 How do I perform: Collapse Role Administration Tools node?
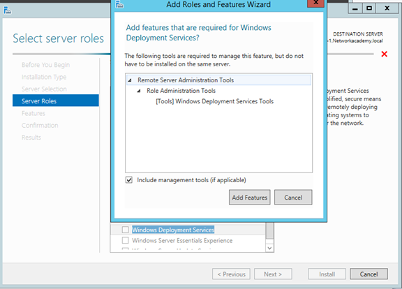point(139,91)
